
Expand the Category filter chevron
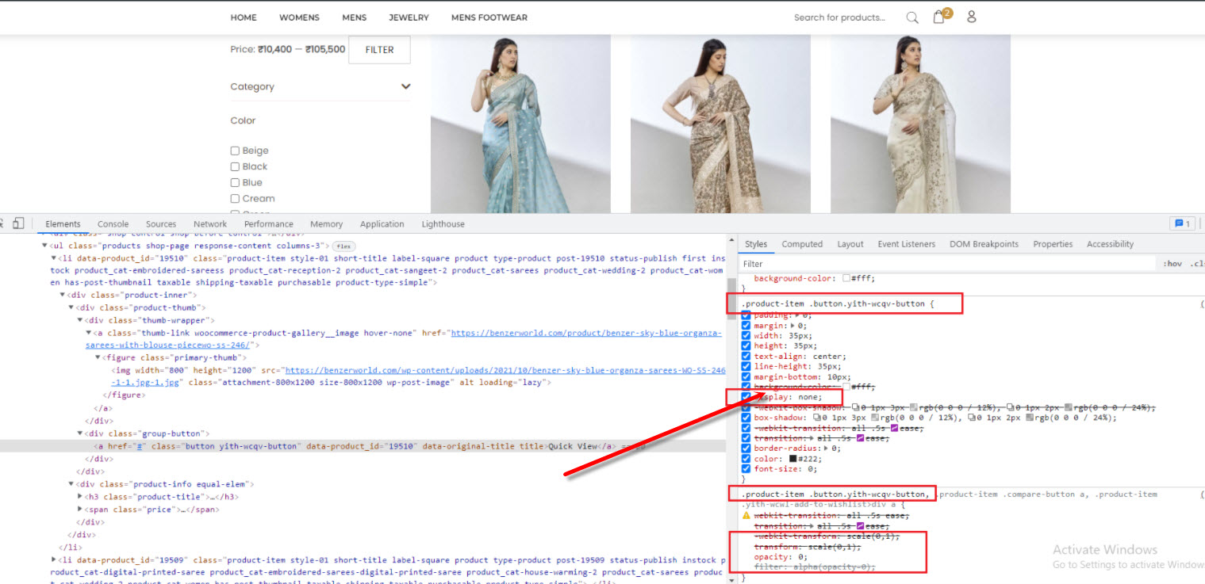(x=406, y=86)
